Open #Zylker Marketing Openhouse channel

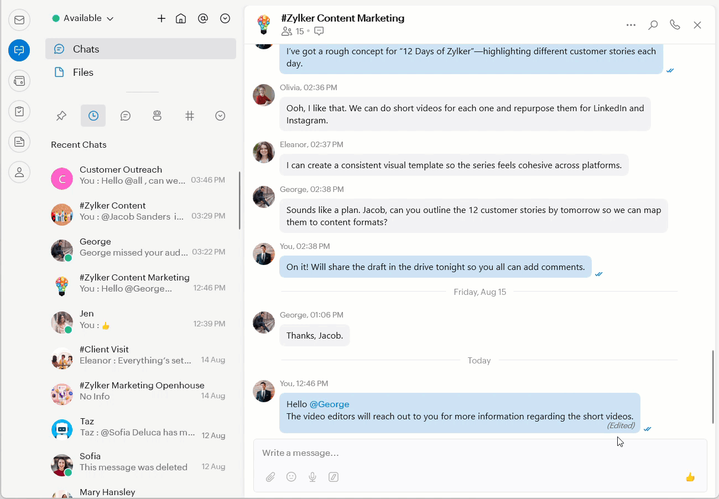point(141,394)
